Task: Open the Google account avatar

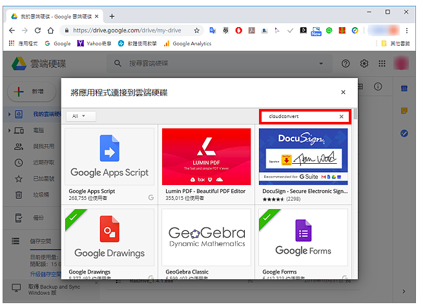Action: tap(401, 63)
